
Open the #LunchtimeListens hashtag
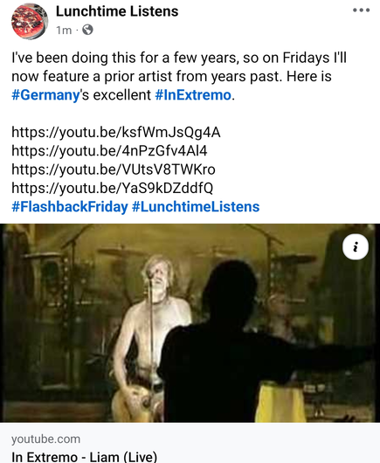196,207
